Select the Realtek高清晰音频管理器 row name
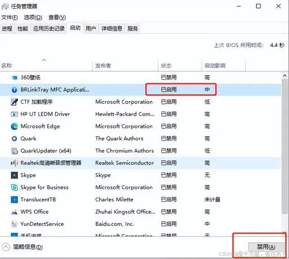The height and width of the screenshot is (259, 289). (x=51, y=163)
